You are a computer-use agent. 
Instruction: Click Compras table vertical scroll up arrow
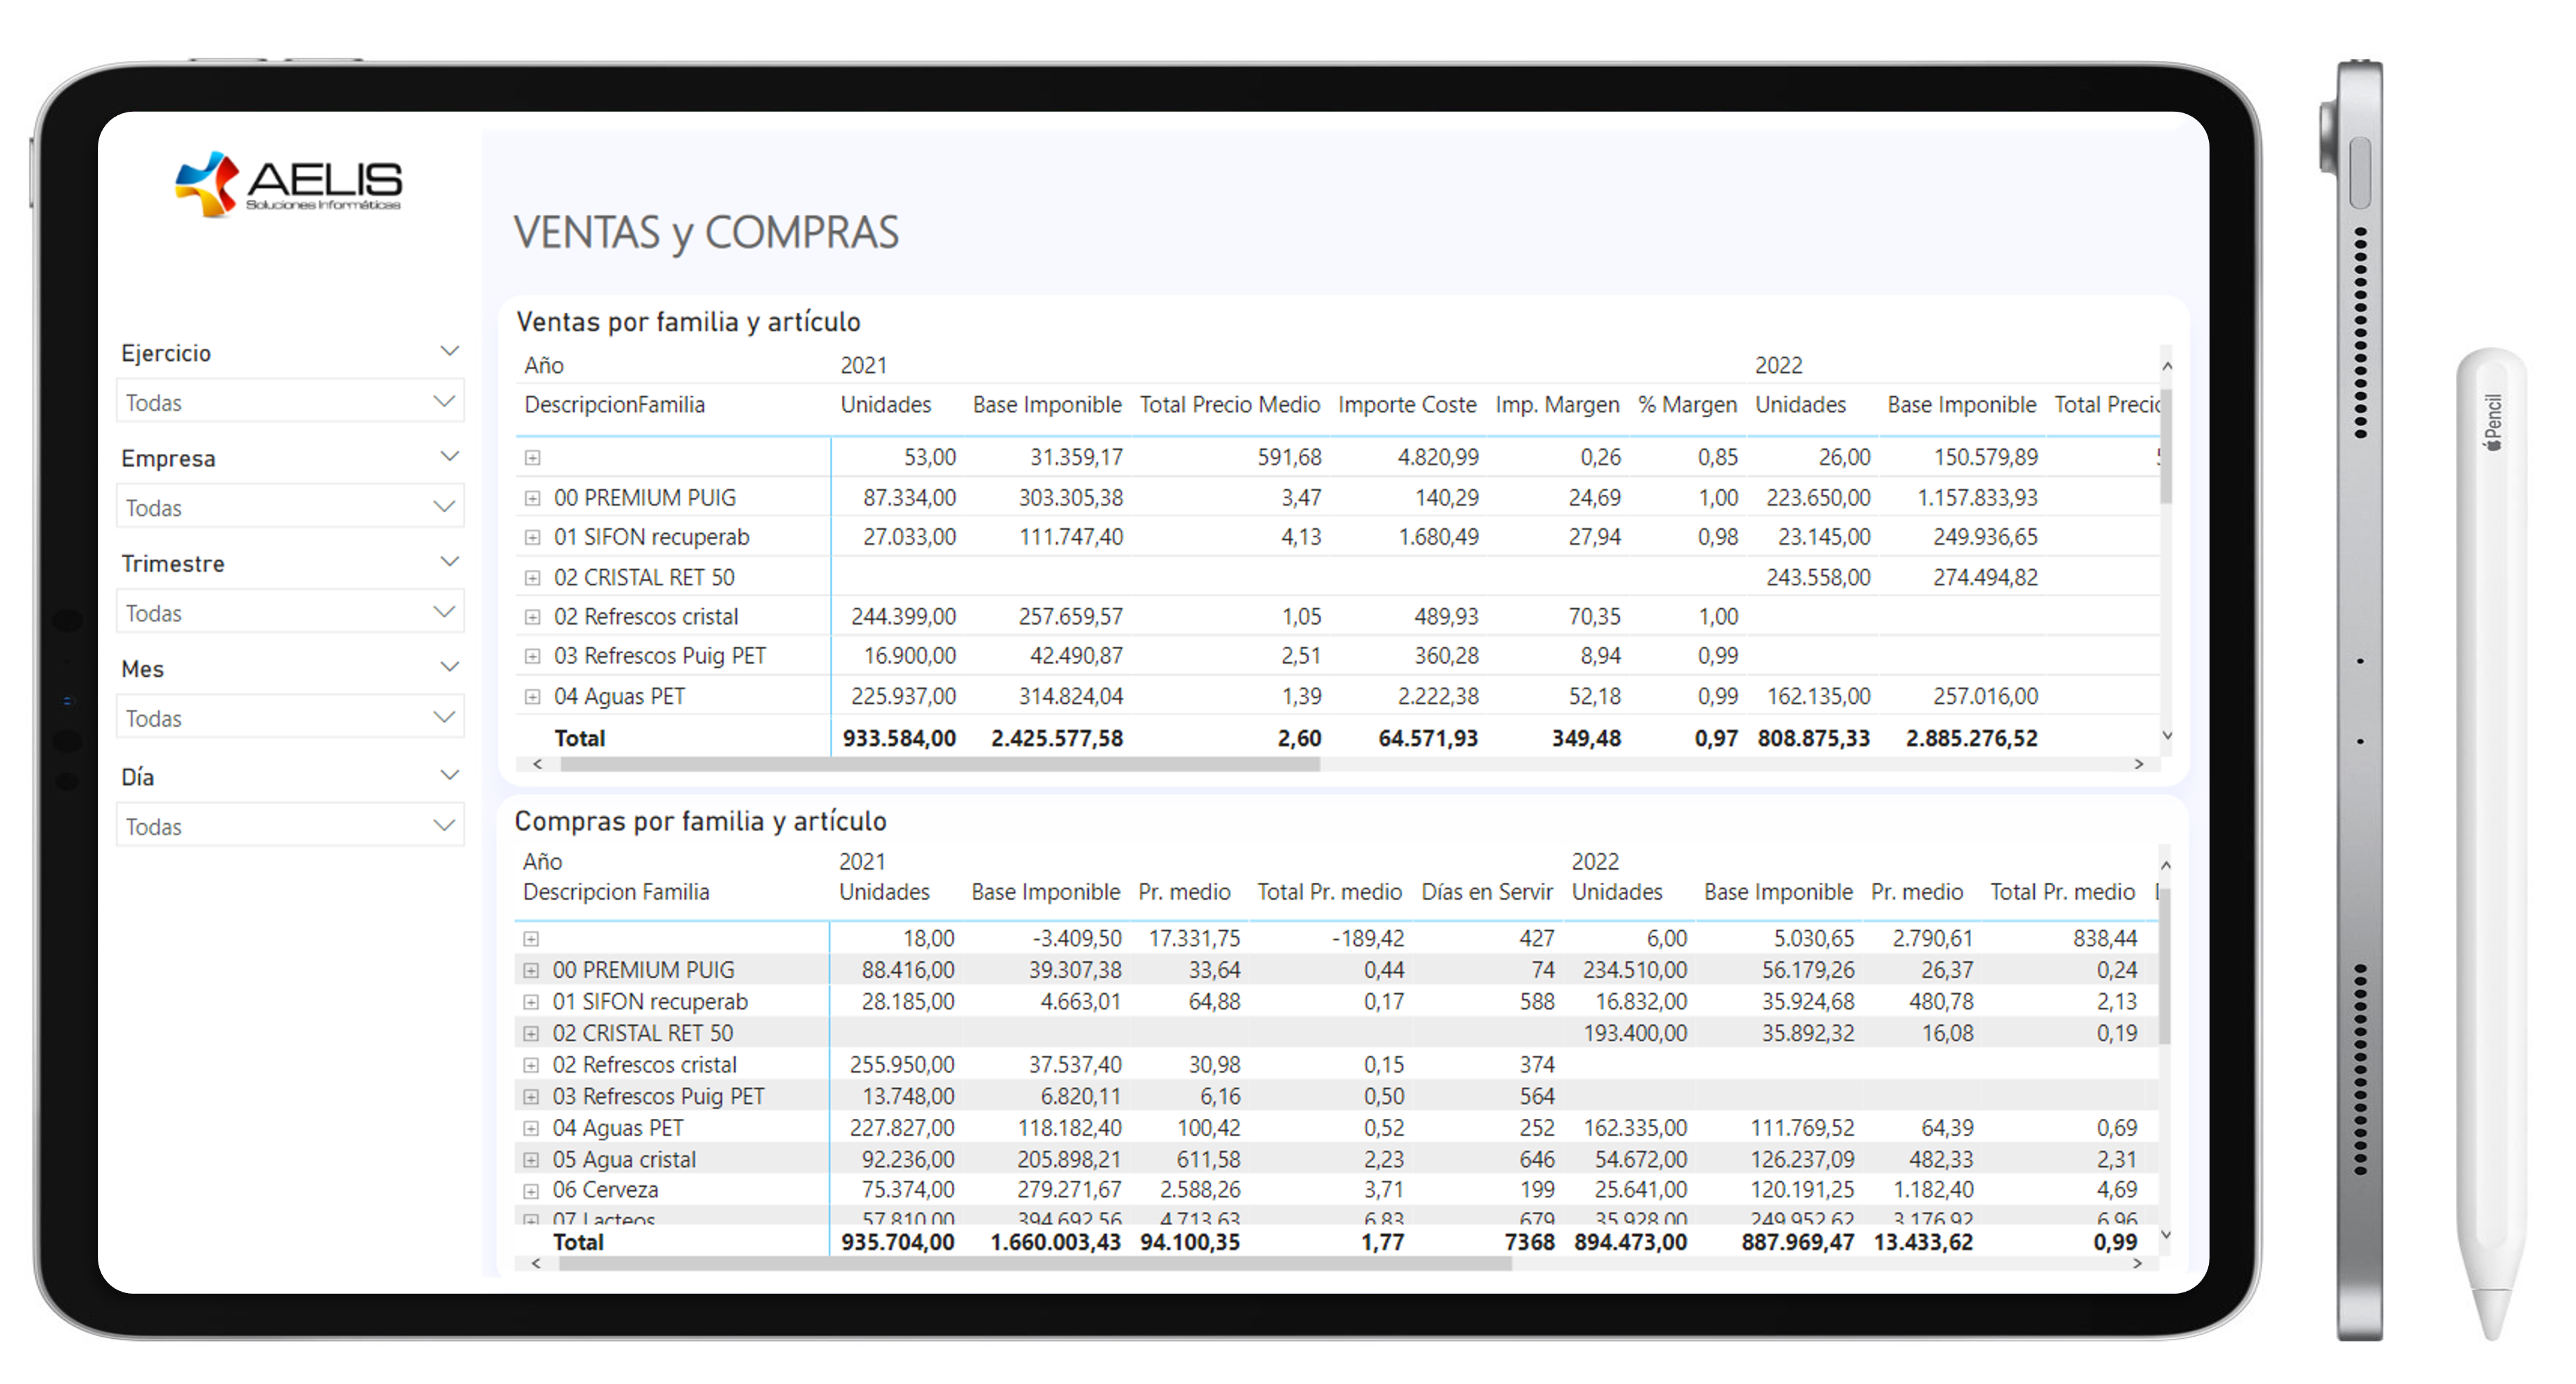(x=2165, y=865)
